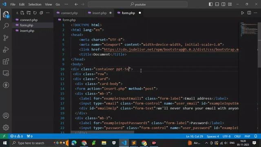Image resolution: width=261 pixels, height=147 pixels.
Task: Open the Extensions view
Action: 6,61
